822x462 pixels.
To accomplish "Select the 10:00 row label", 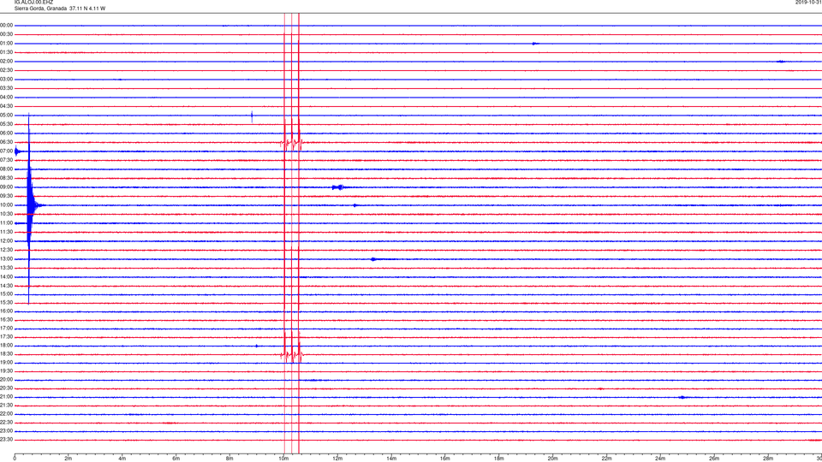I will [x=6, y=204].
